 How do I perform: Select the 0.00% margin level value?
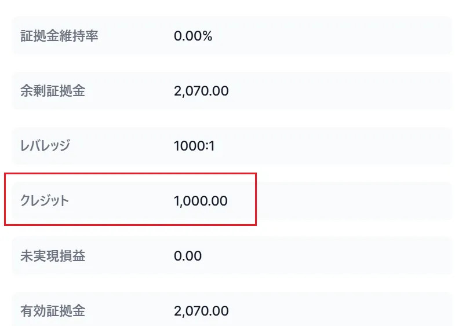193,36
